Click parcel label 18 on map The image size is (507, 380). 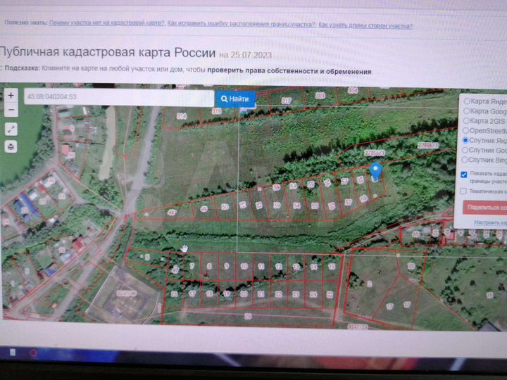tap(209, 293)
